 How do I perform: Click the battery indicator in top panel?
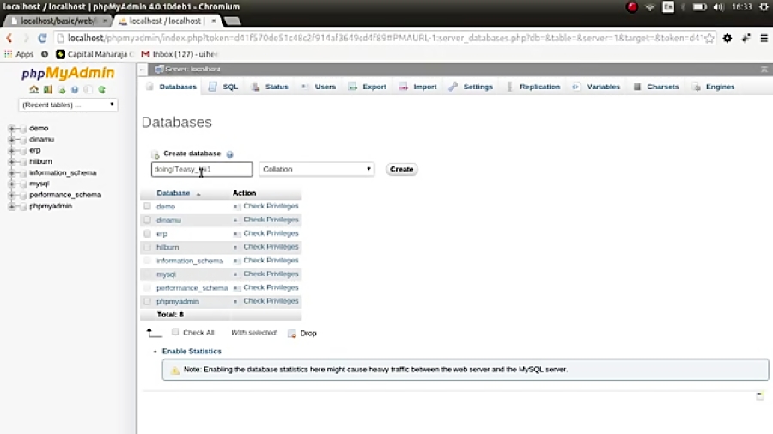(x=699, y=7)
